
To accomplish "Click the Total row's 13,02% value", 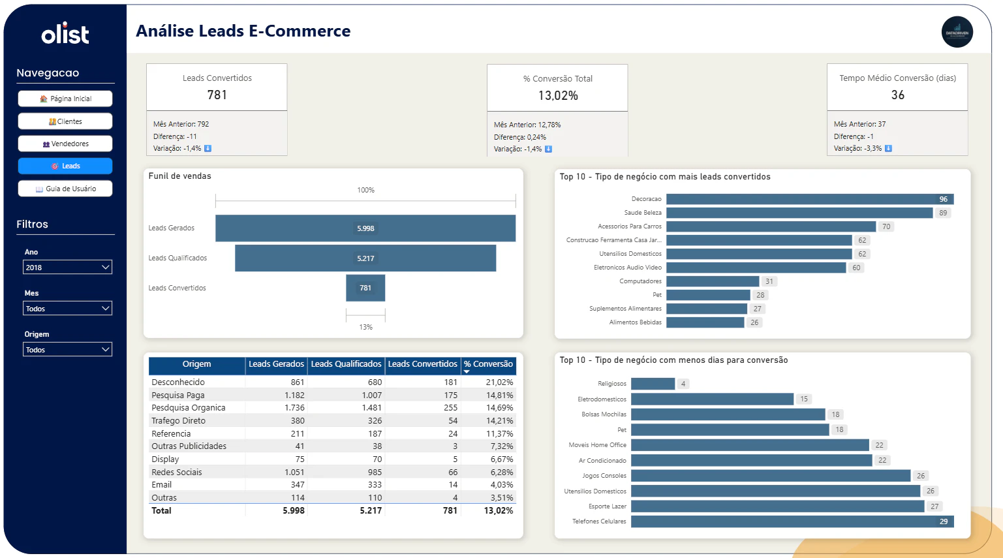I will 499,511.
